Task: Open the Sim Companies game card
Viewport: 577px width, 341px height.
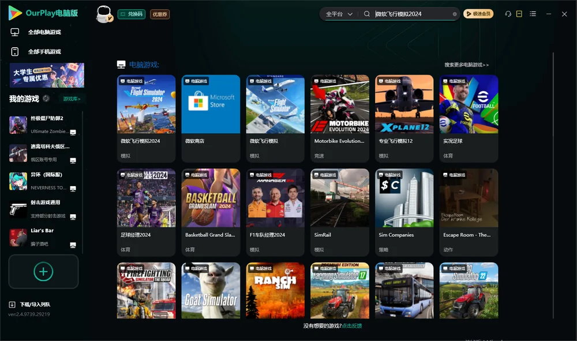Action: (404, 213)
